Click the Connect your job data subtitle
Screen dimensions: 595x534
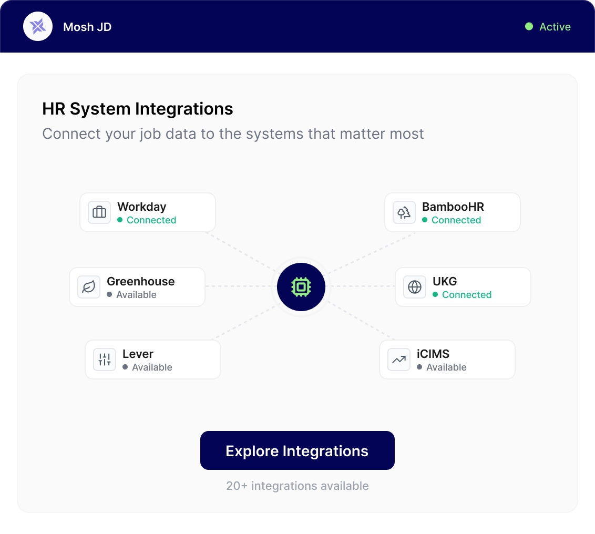tap(233, 134)
